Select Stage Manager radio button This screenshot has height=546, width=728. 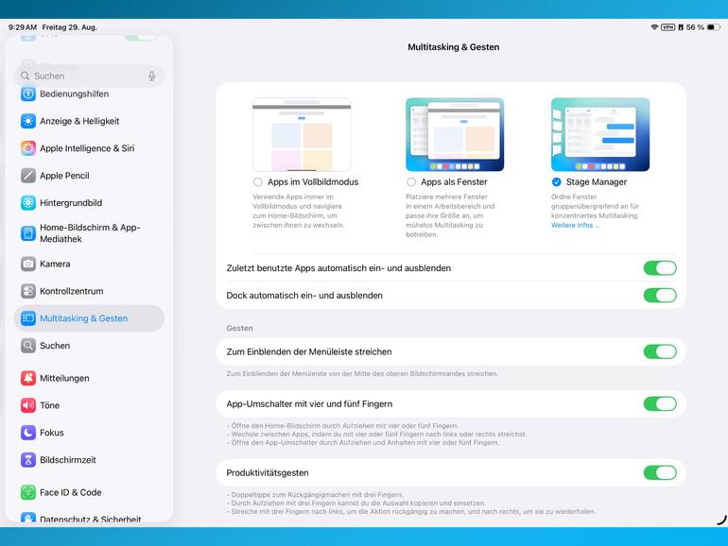[x=556, y=182]
